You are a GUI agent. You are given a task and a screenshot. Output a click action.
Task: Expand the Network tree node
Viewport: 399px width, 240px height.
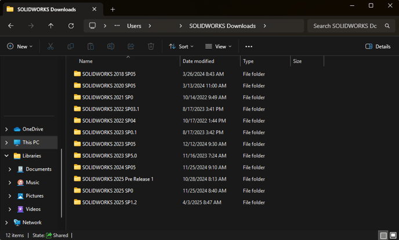point(6,223)
